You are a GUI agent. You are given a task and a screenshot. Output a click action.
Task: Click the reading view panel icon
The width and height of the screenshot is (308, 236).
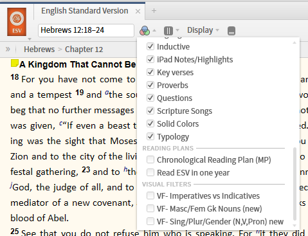(231, 31)
